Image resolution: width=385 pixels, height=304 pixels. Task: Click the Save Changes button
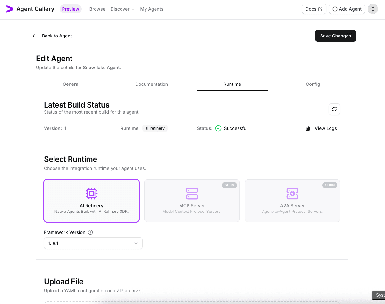point(335,36)
